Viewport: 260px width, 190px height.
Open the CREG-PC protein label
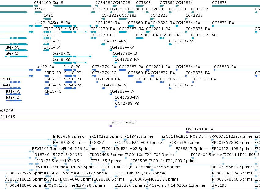point(53,91)
